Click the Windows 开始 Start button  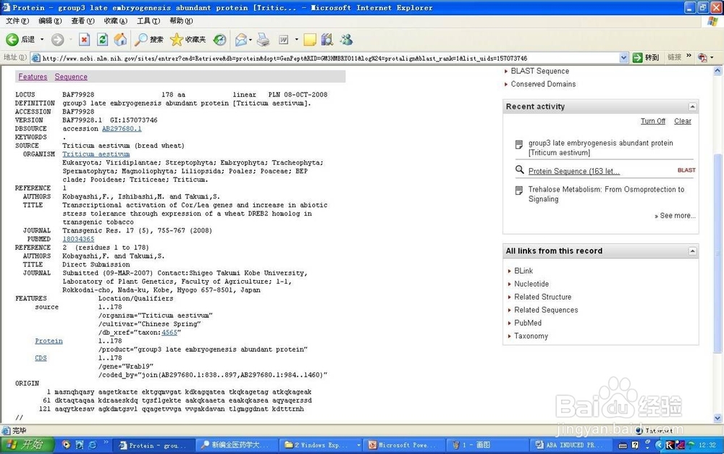[x=28, y=445]
